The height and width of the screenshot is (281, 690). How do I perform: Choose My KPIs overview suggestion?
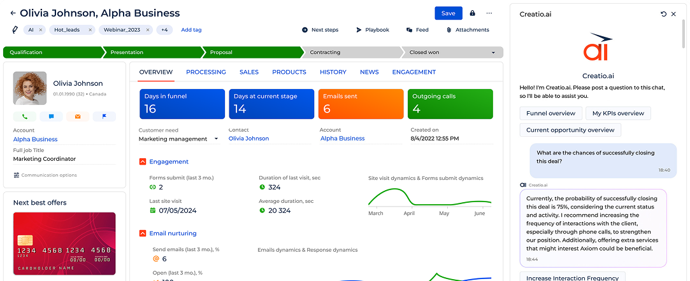coord(618,113)
